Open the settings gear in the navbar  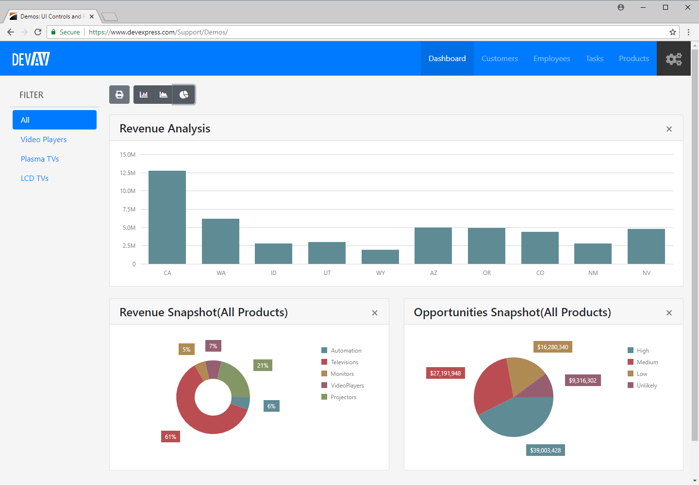674,58
